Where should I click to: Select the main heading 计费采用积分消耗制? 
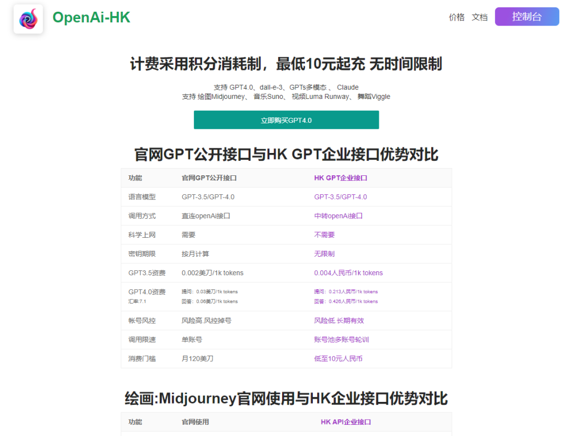click(x=286, y=64)
